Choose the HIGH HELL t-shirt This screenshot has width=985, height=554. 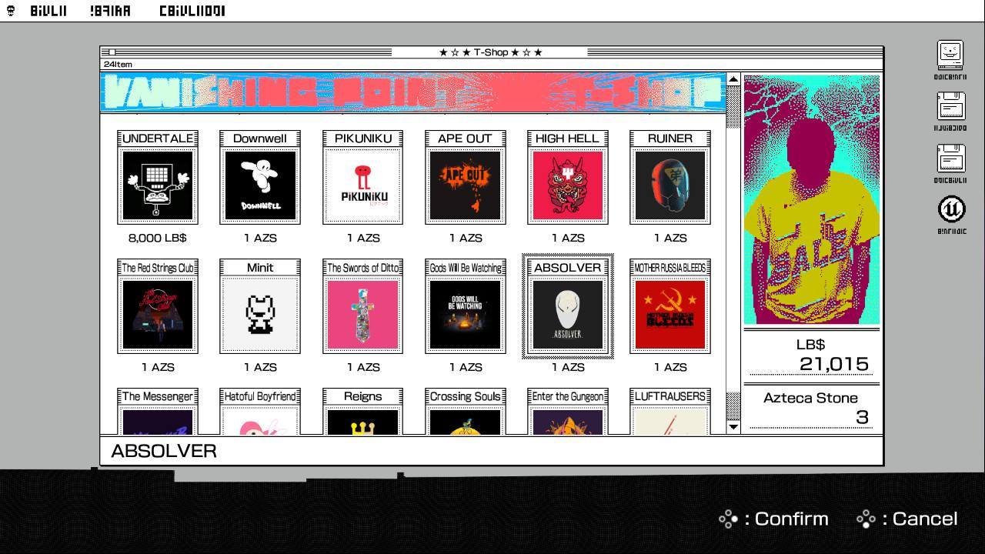(x=568, y=177)
